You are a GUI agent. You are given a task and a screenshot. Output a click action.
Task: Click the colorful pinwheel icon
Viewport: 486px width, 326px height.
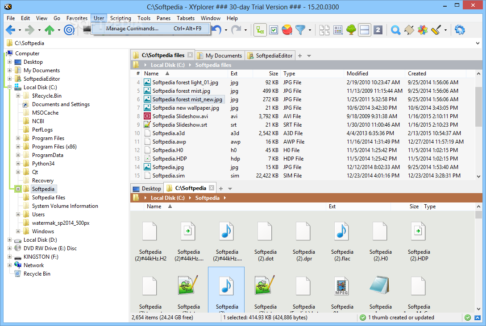coord(422,30)
